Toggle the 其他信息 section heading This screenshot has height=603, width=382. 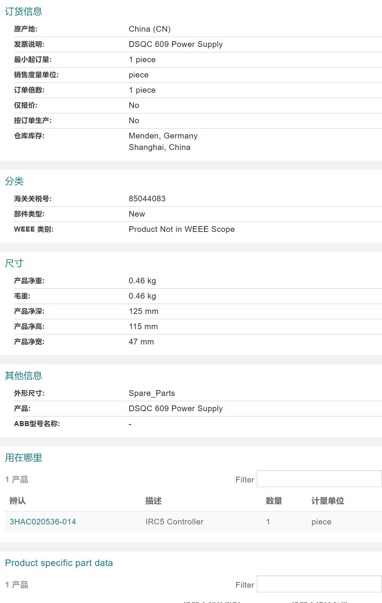pos(24,376)
